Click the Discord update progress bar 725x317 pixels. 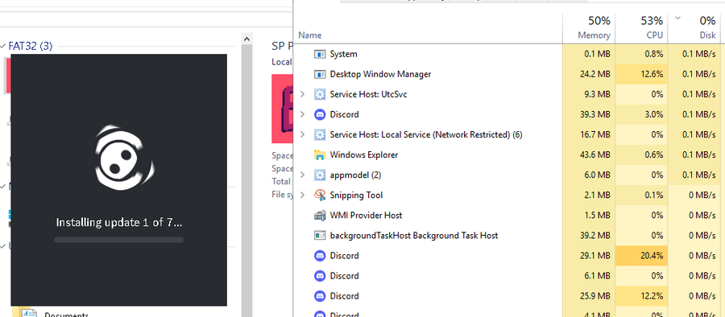[119, 240]
